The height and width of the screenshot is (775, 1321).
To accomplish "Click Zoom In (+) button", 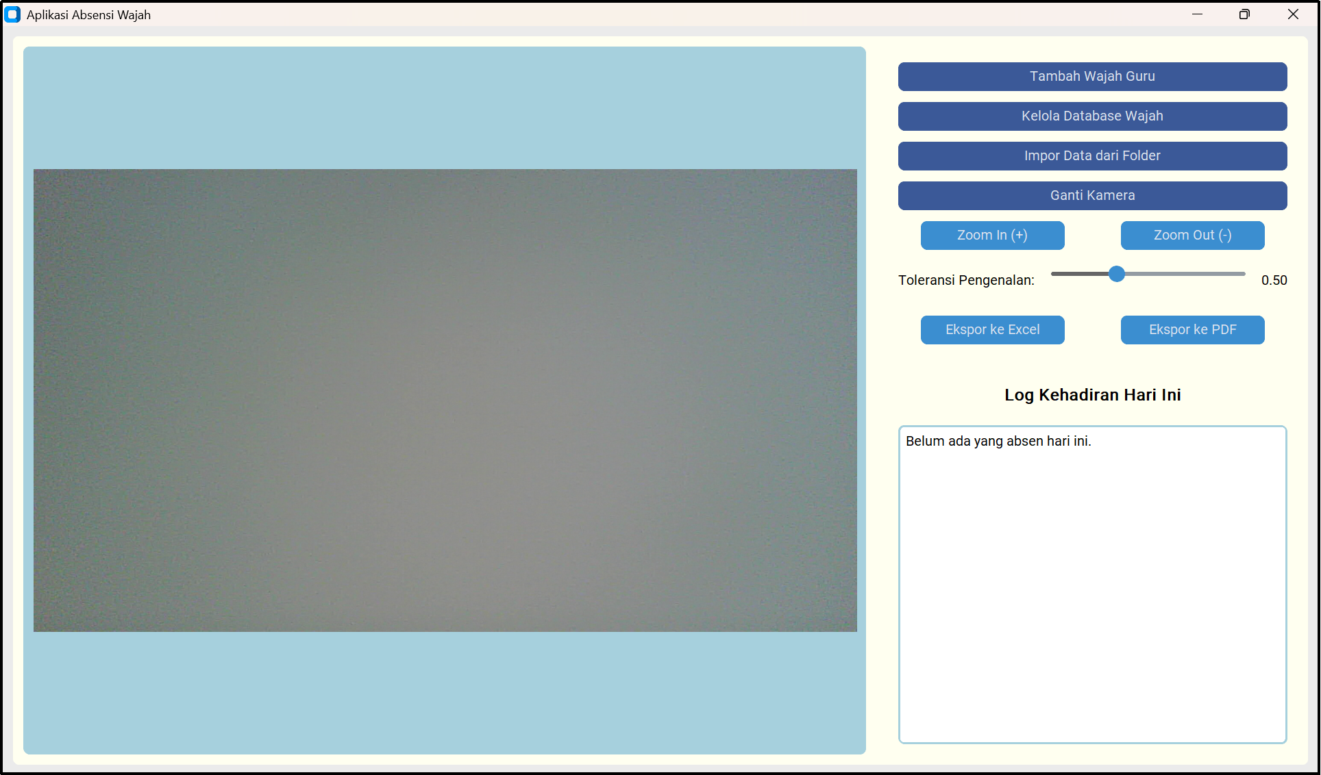I will tap(992, 235).
